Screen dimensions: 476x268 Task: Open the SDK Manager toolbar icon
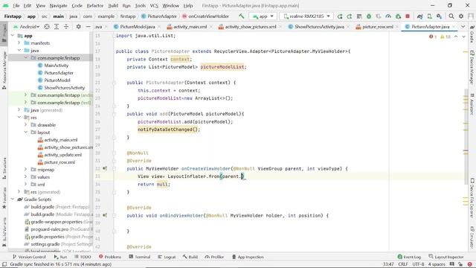pos(440,16)
